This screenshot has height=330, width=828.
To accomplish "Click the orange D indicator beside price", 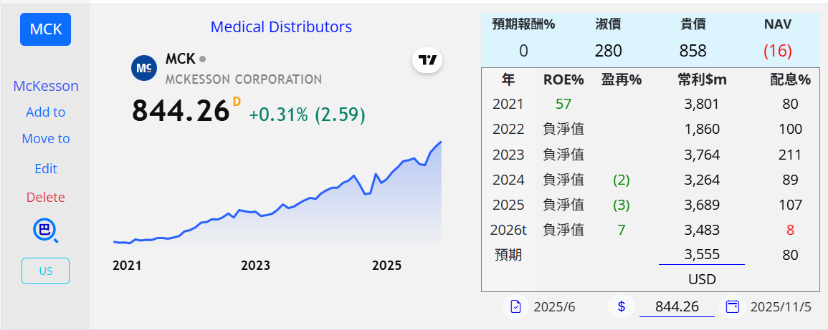I will (x=237, y=102).
